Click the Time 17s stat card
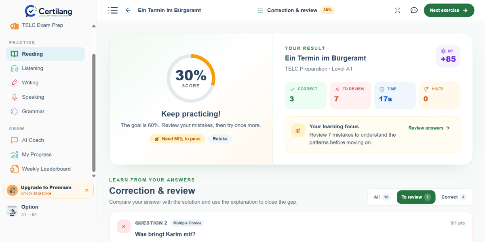This screenshot has height=242, width=485. [x=395, y=95]
